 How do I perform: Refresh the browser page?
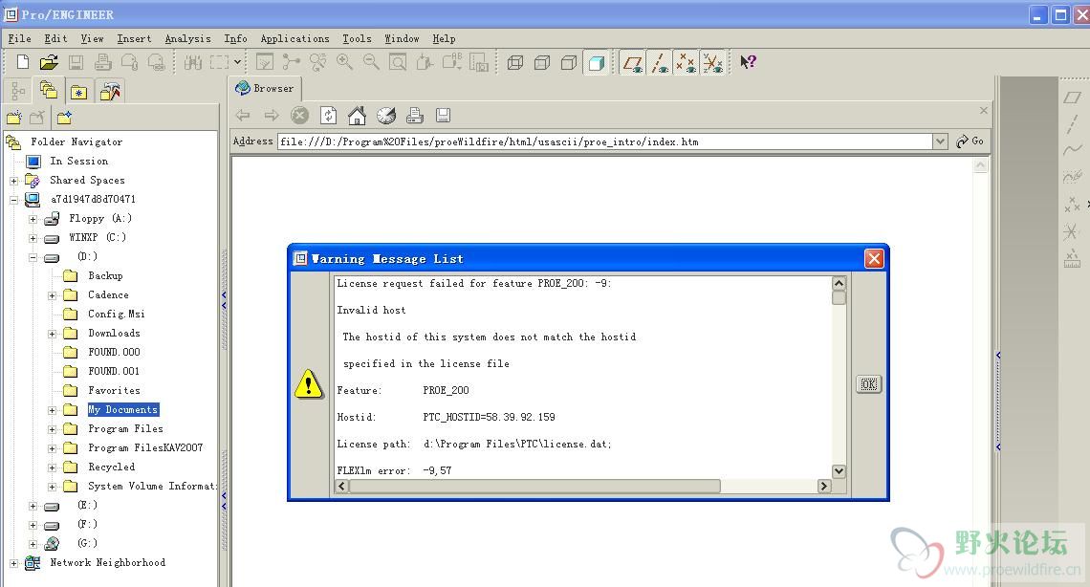pyautogui.click(x=328, y=116)
